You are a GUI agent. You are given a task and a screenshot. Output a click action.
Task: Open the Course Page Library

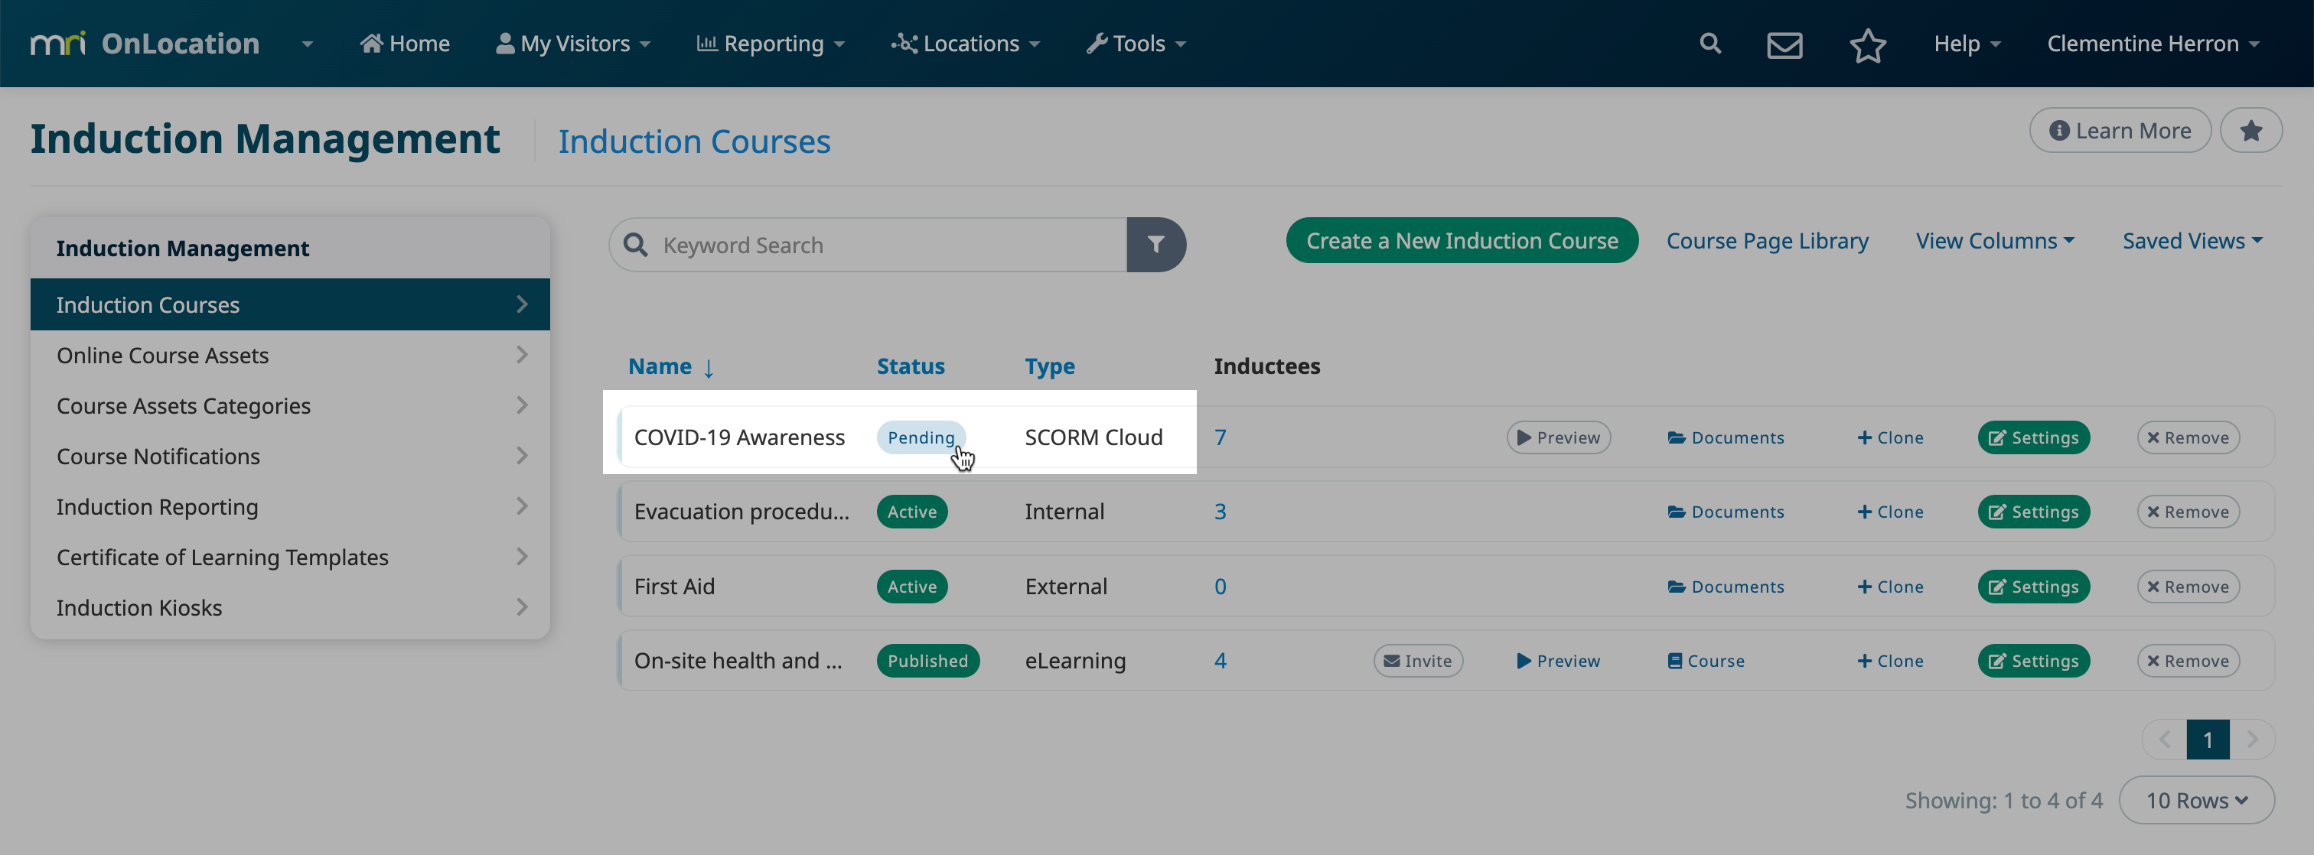pyautogui.click(x=1767, y=241)
